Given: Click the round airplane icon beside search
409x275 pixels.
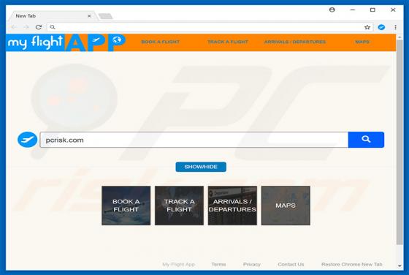Looking at the screenshot, I should 28,140.
